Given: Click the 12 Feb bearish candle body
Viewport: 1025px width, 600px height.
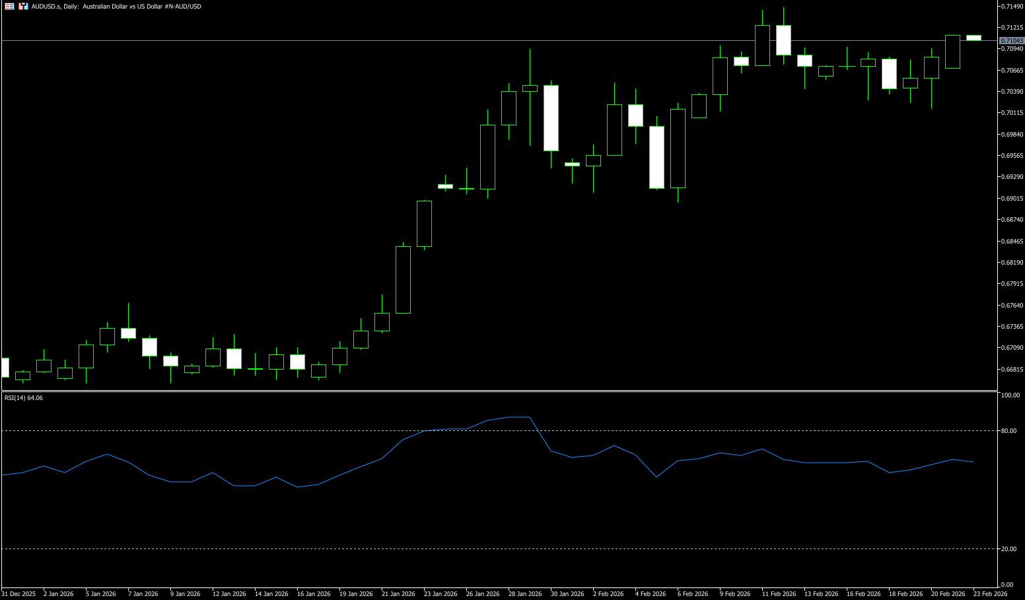Looking at the screenshot, I should click(x=783, y=40).
